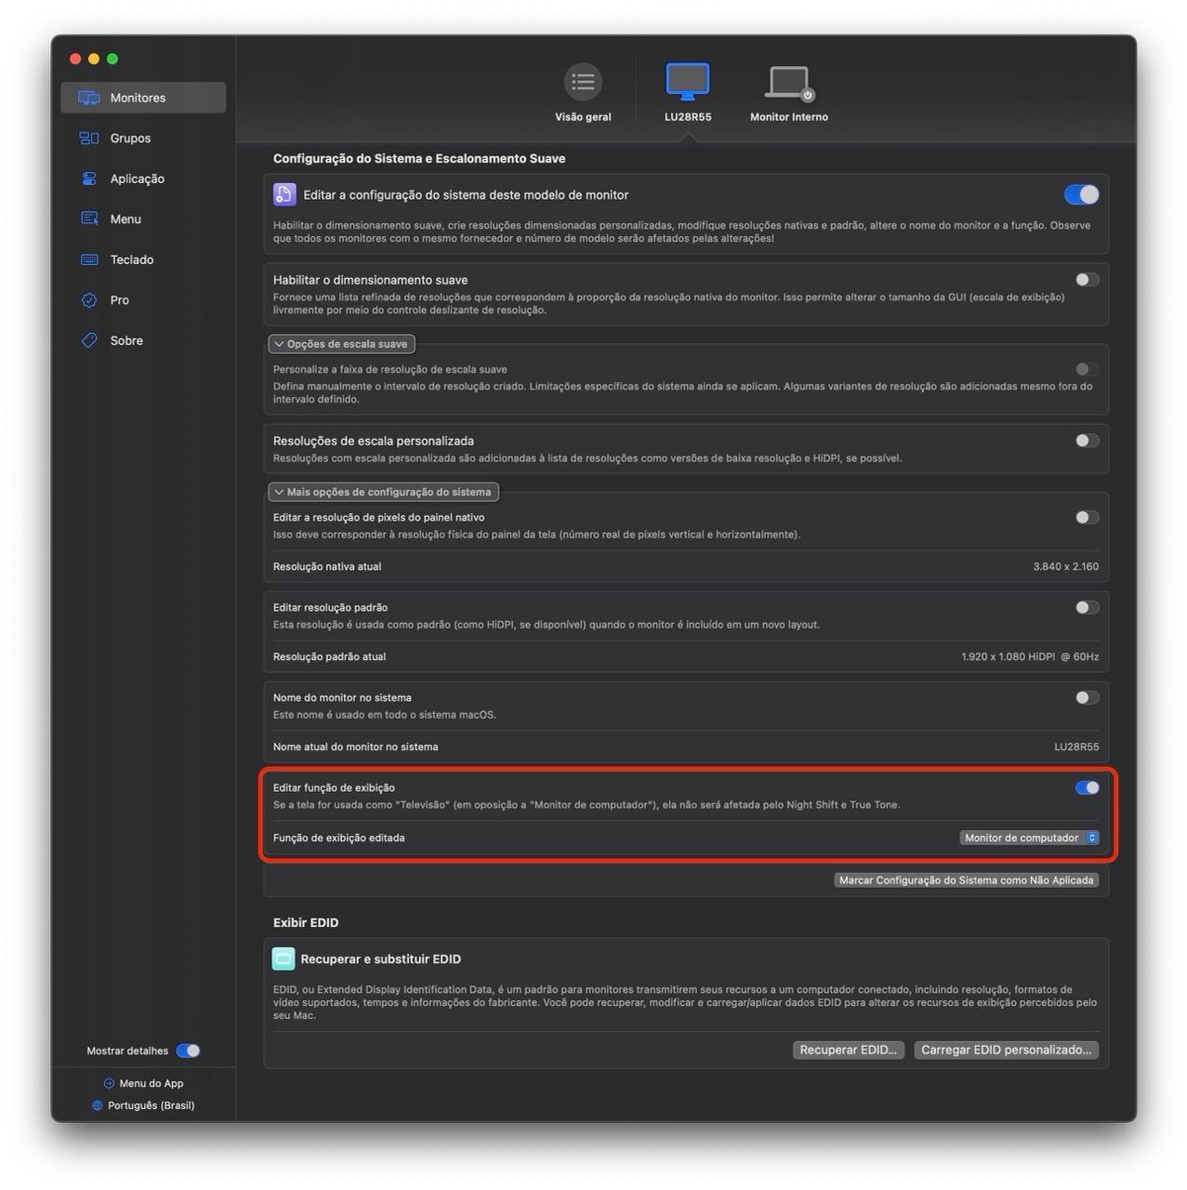Open Teclado in the sidebar
Image resolution: width=1187 pixels, height=1190 pixels.
[x=143, y=259]
